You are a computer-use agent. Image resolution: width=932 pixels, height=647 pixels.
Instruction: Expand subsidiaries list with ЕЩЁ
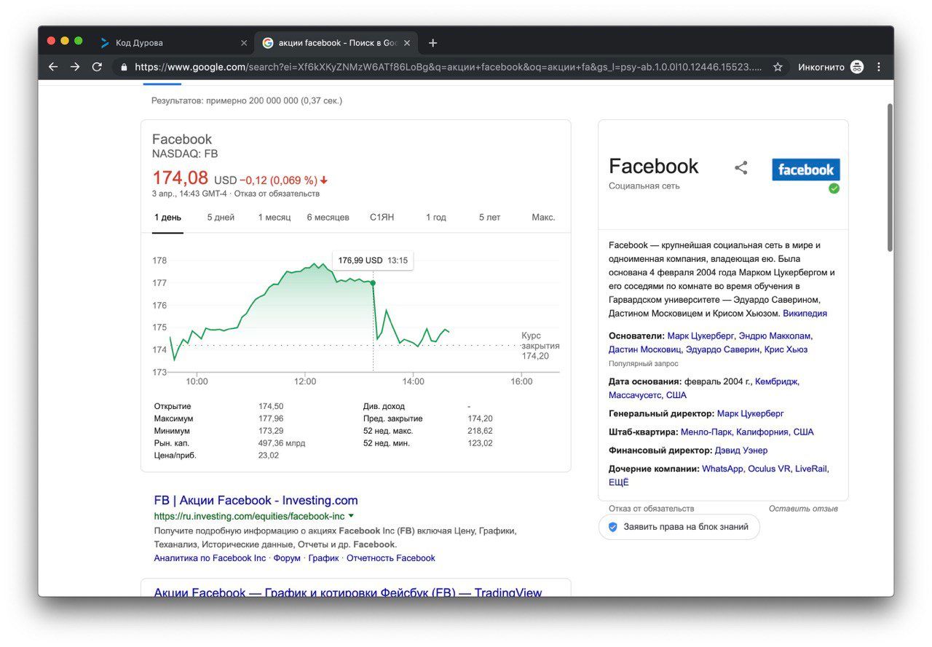[x=618, y=483]
